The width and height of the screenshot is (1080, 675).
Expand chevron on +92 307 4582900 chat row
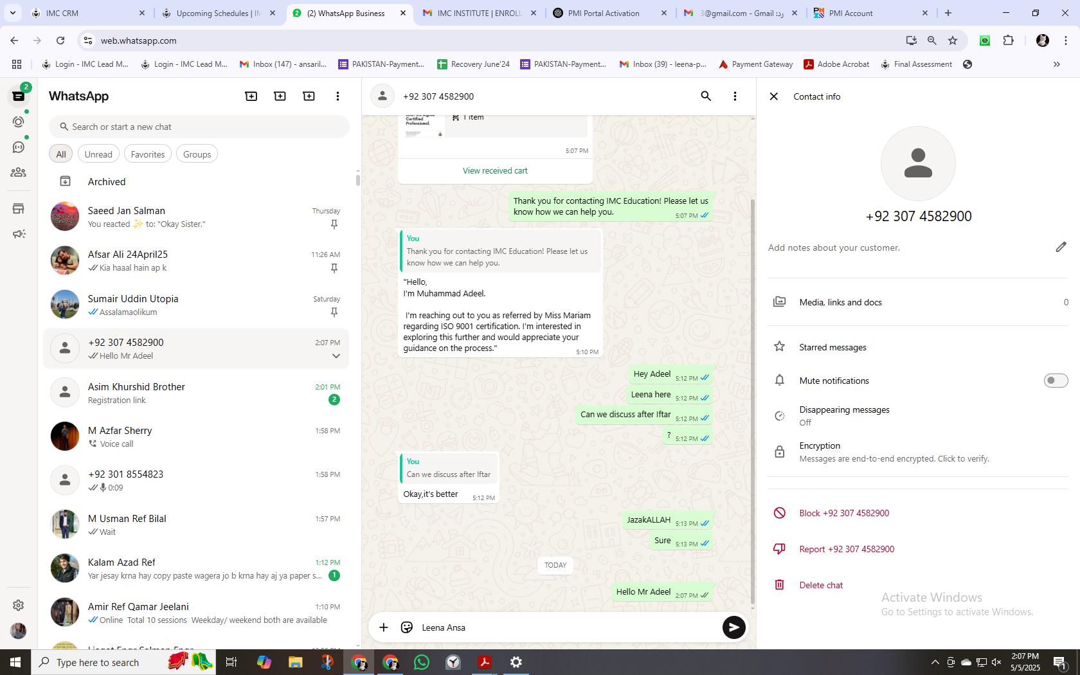pos(336,356)
